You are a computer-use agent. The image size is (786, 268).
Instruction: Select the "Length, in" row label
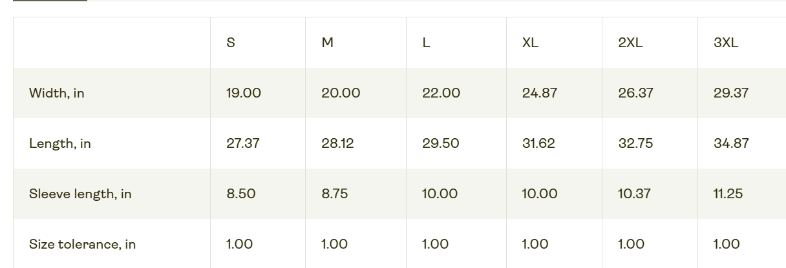[x=60, y=143]
